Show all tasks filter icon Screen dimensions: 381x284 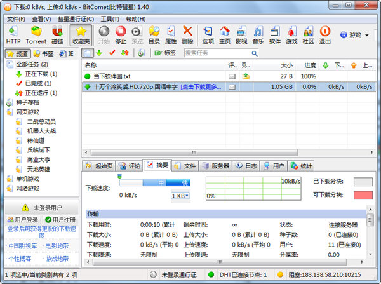click(88, 53)
